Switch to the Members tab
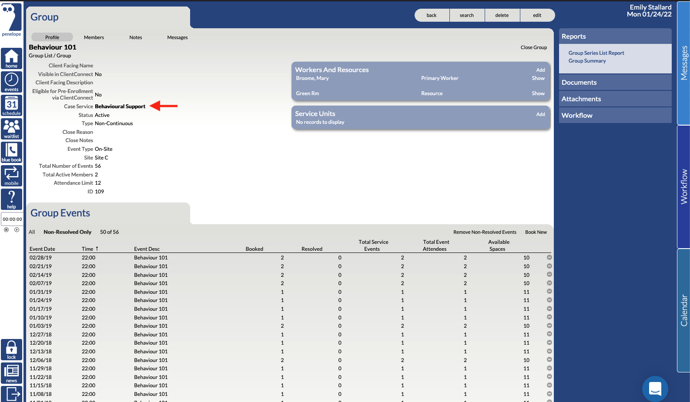This screenshot has width=690, height=402. click(x=94, y=37)
